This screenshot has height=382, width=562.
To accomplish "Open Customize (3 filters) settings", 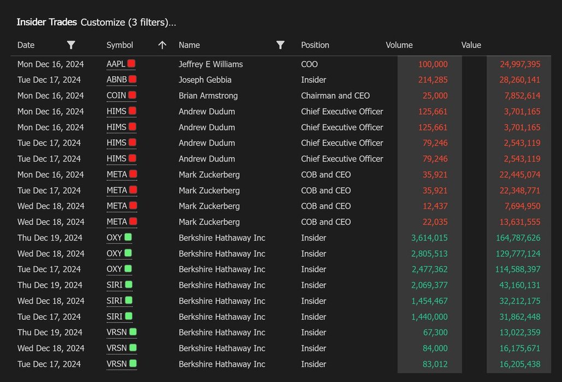I will [x=128, y=22].
